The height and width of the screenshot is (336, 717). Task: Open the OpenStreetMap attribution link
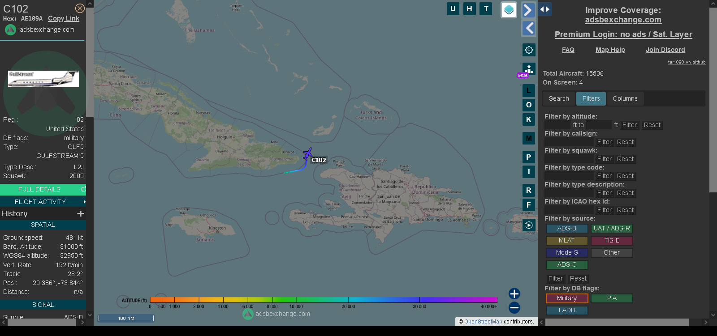click(x=483, y=321)
